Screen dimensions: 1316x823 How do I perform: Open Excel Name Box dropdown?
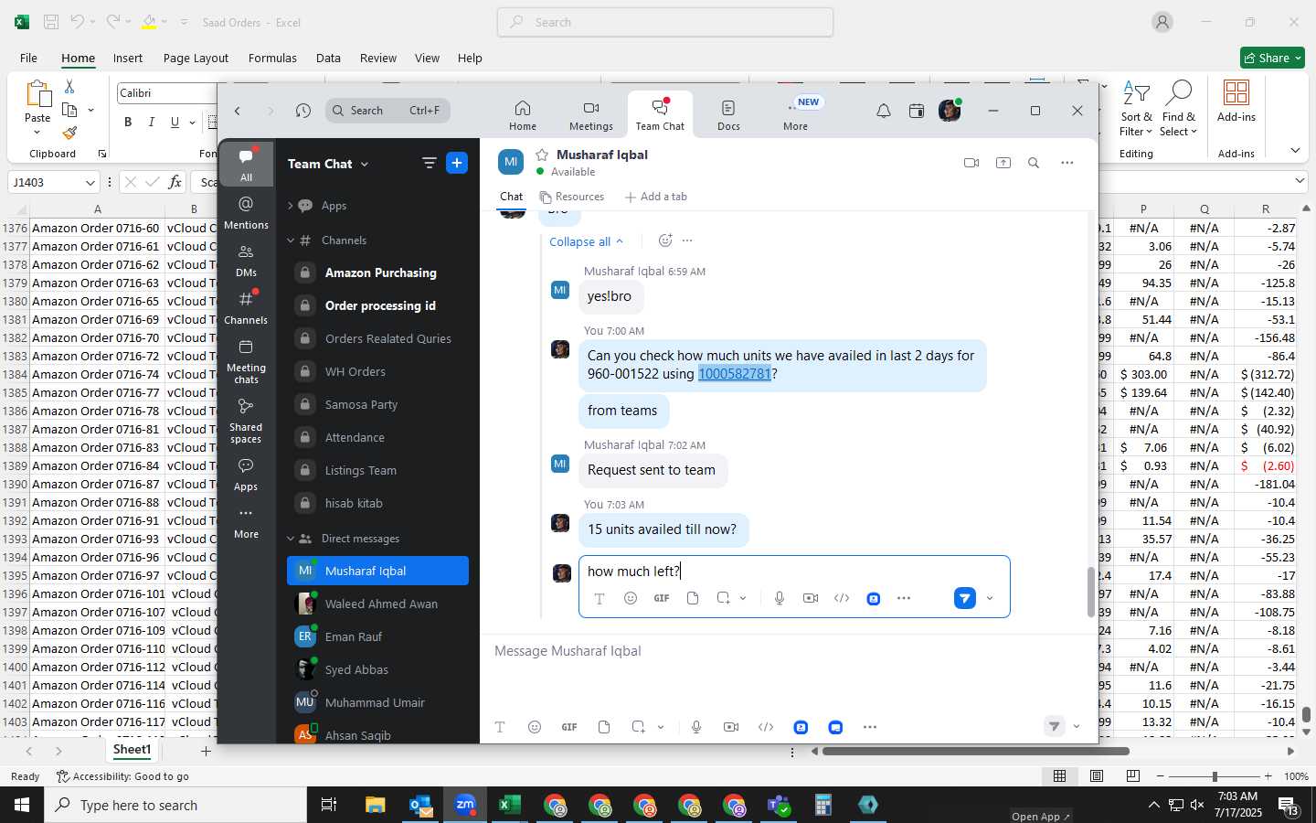[90, 183]
